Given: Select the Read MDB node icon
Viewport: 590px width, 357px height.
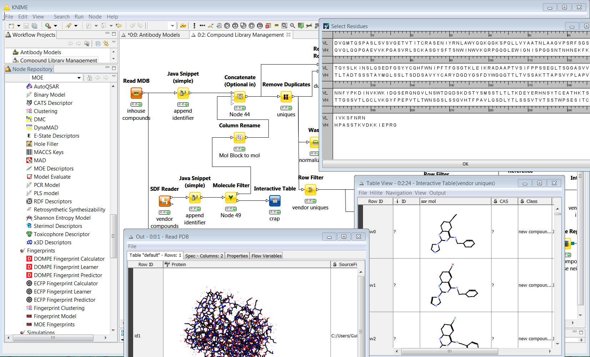Looking at the screenshot, I should tap(136, 93).
